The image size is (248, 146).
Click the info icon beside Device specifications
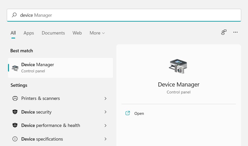[15, 139]
